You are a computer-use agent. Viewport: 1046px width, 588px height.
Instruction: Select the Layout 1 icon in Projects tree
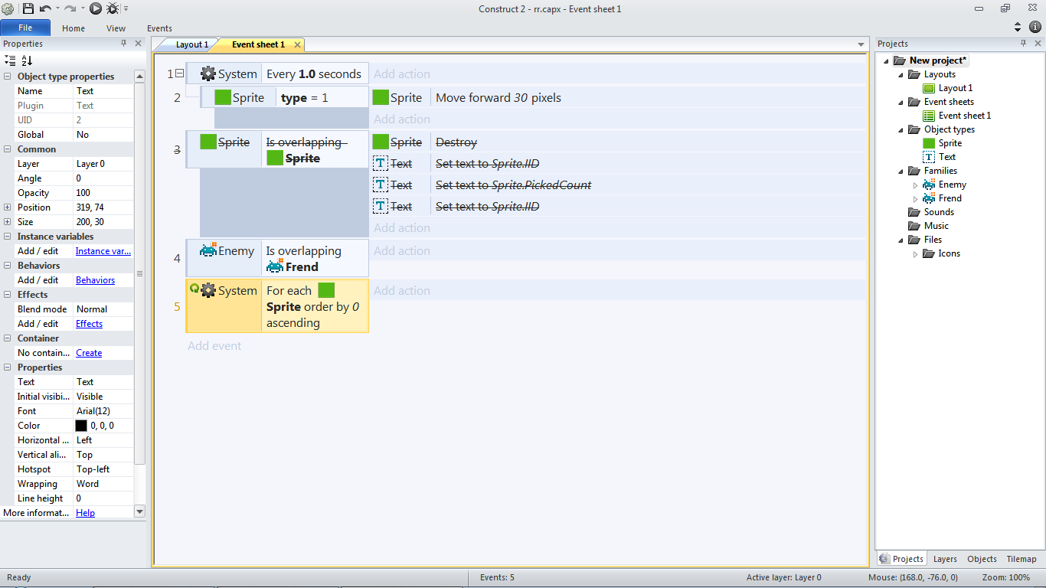click(x=929, y=88)
